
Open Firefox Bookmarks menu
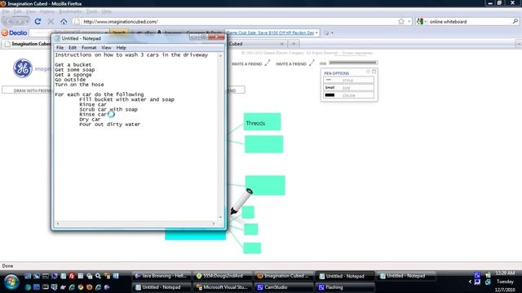point(70,11)
